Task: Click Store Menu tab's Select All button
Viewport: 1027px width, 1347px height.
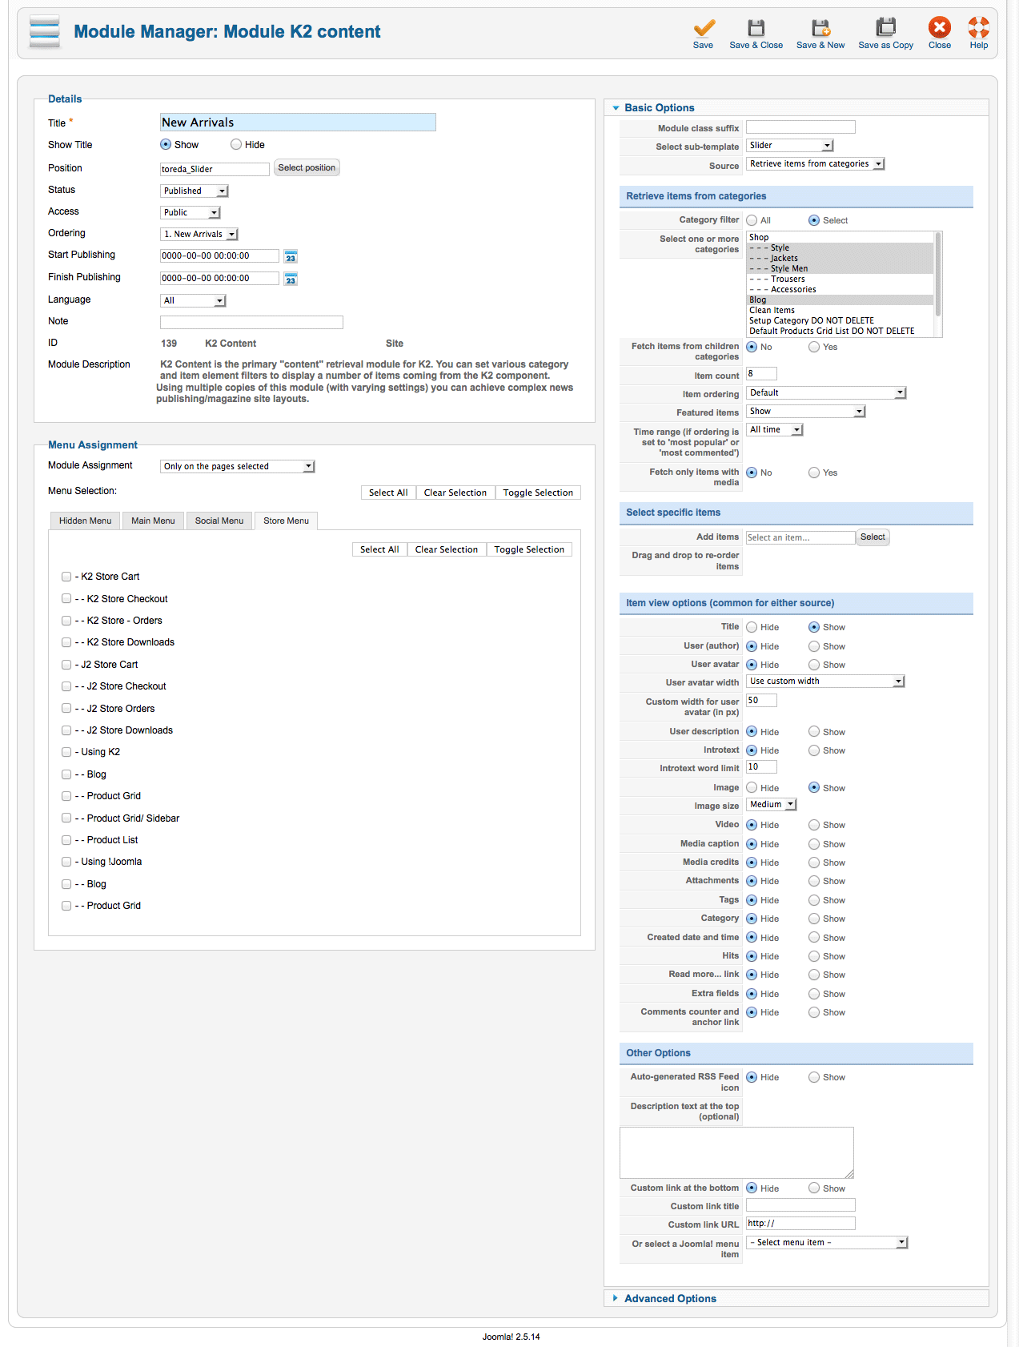Action: coord(379,550)
